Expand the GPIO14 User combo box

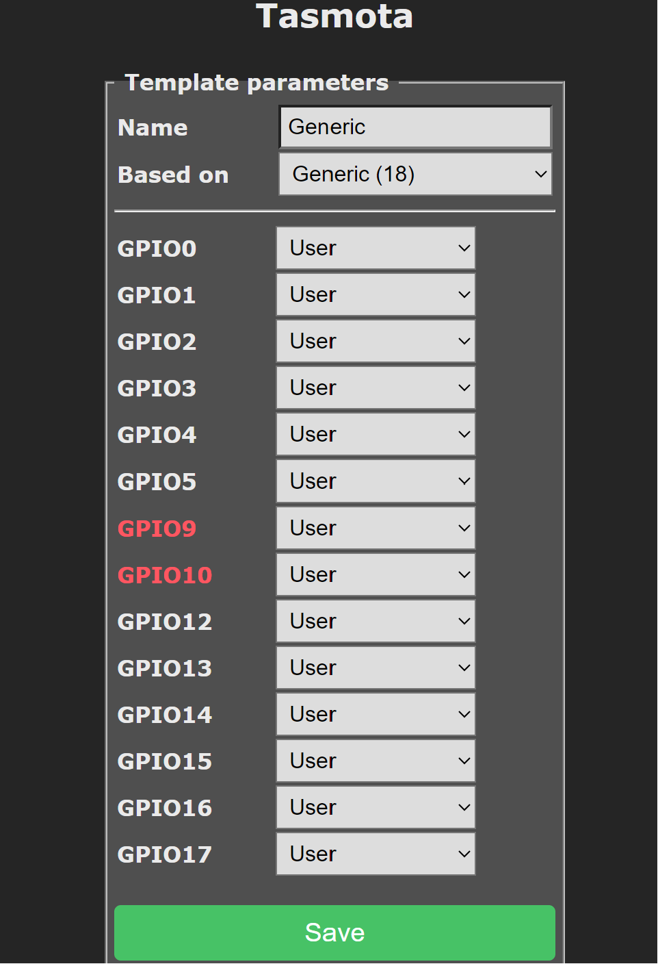click(376, 714)
